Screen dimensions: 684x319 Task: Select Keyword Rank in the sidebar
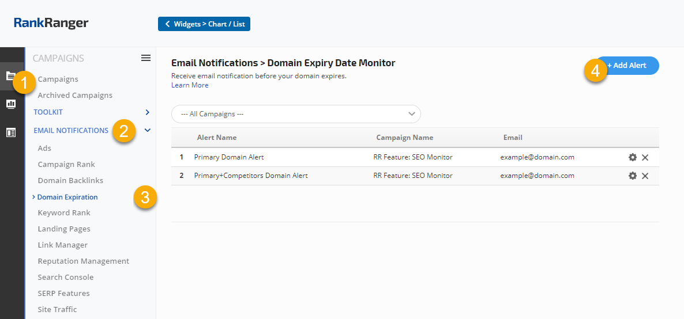pyautogui.click(x=64, y=213)
